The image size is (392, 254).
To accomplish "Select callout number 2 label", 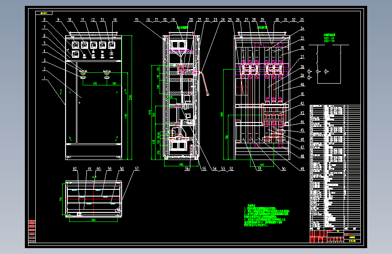I will (x=44, y=69).
